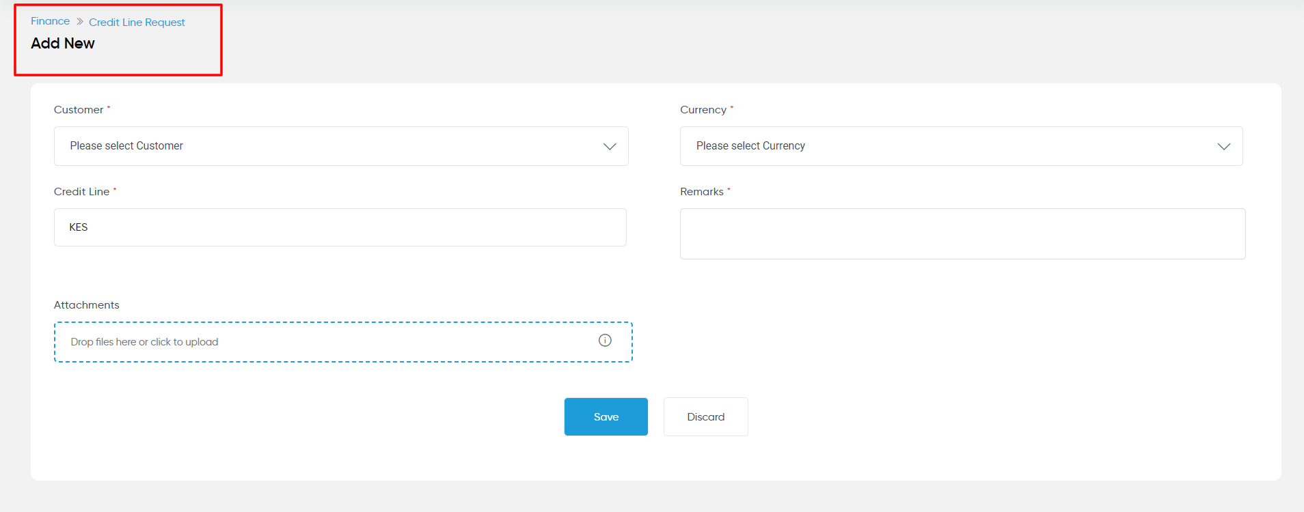Open the Please select Customer dropdown
The height and width of the screenshot is (512, 1304).
pyautogui.click(x=341, y=146)
